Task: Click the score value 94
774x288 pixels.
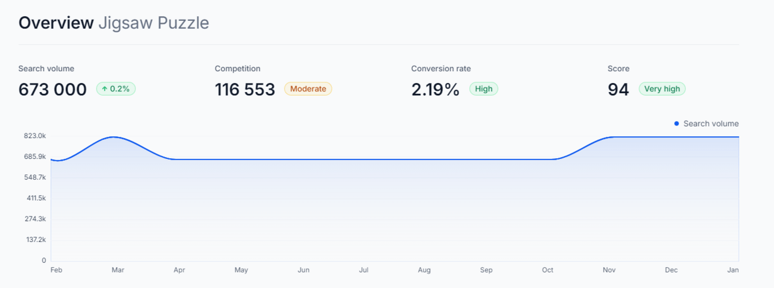Action: 618,89
